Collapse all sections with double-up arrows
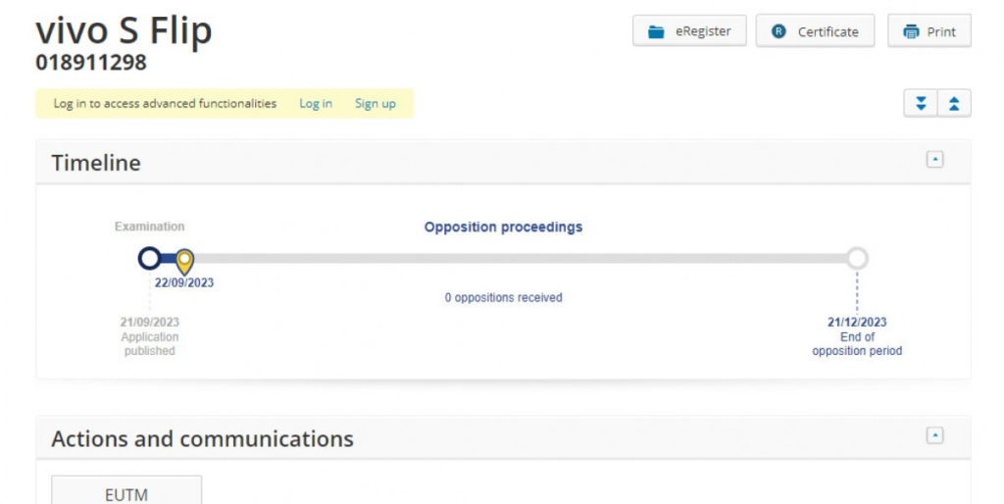The height and width of the screenshot is (504, 1004). 954,103
